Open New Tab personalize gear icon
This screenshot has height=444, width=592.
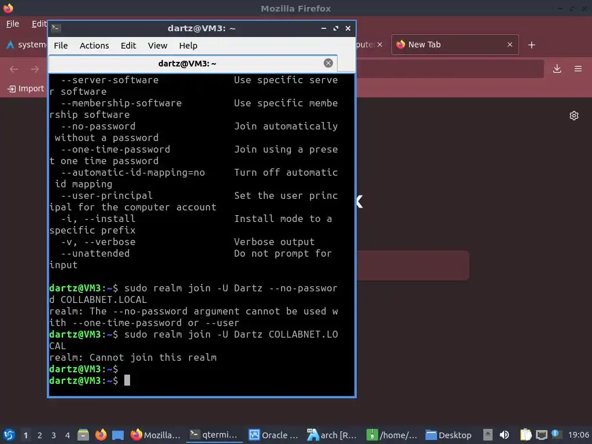click(x=574, y=116)
